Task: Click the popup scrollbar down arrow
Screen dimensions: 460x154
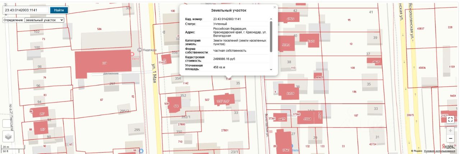Action: point(271,69)
